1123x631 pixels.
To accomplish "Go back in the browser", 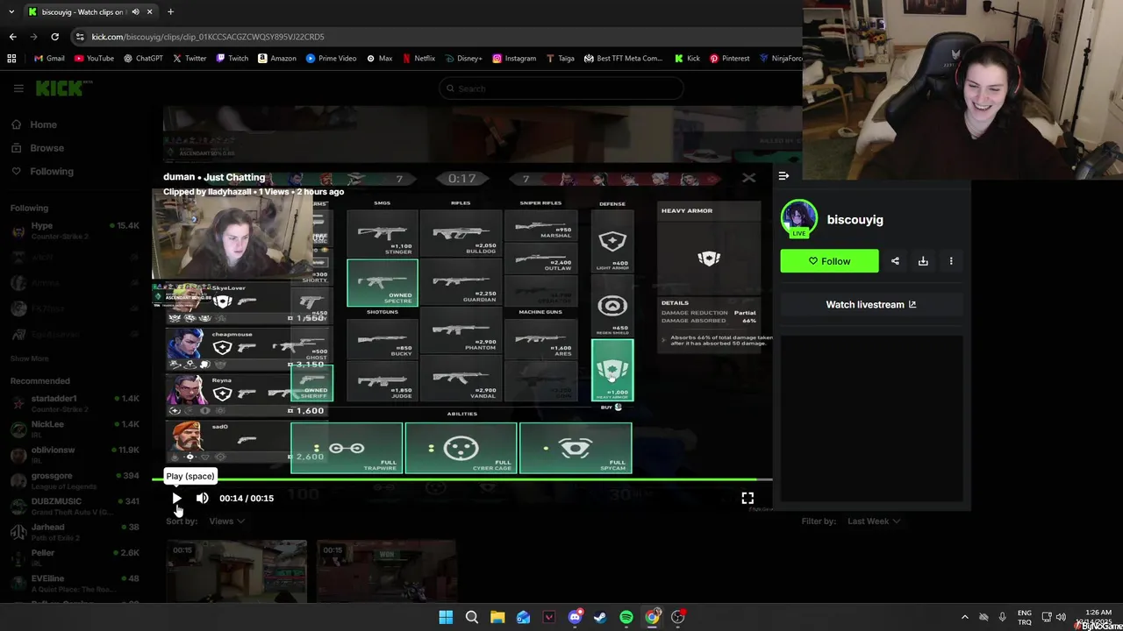I will pyautogui.click(x=12, y=37).
